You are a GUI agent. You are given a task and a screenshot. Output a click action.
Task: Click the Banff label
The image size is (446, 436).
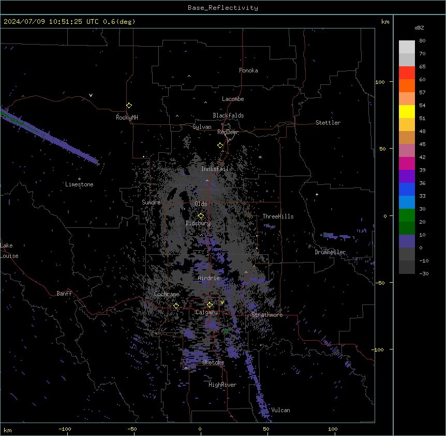64,294
